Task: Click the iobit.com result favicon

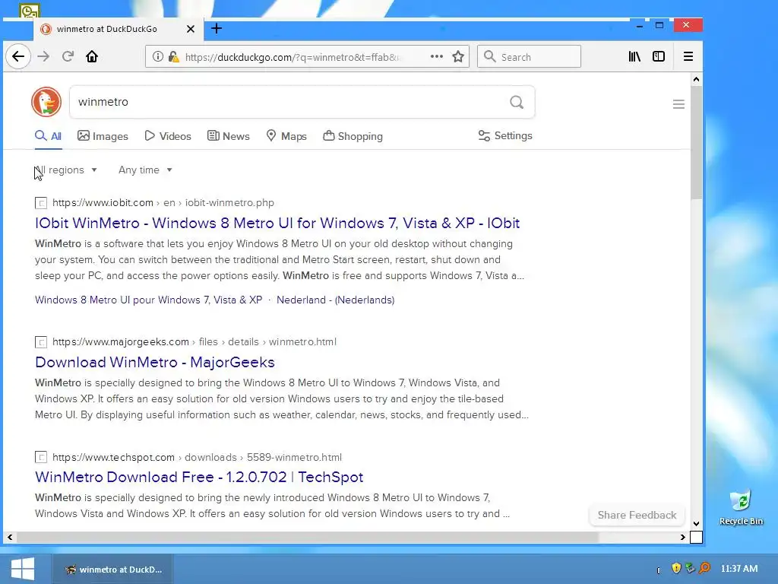Action: [x=41, y=202]
